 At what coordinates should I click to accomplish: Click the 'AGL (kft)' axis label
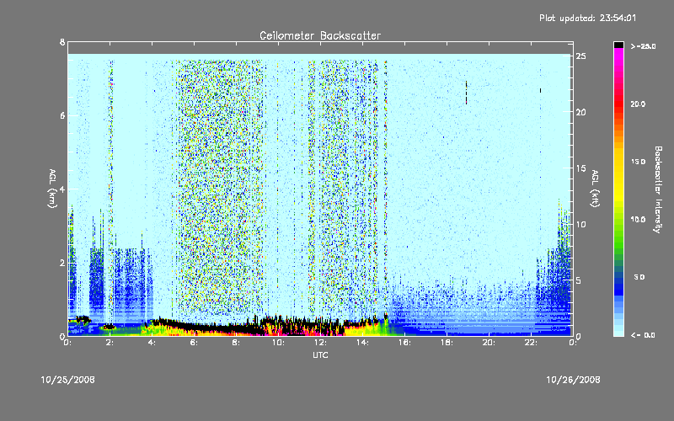[595, 189]
